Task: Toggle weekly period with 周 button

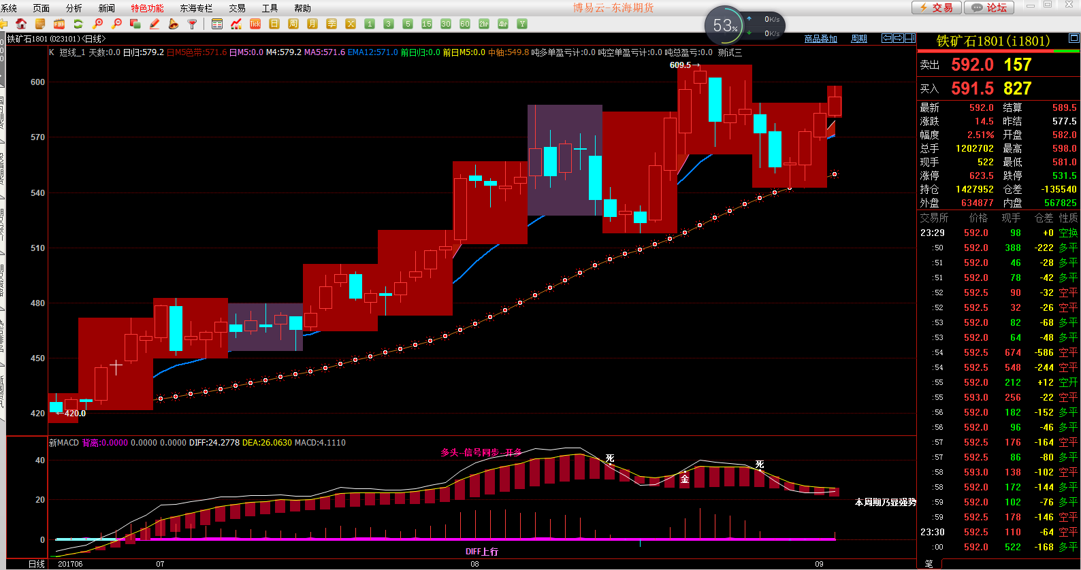Action: click(293, 24)
